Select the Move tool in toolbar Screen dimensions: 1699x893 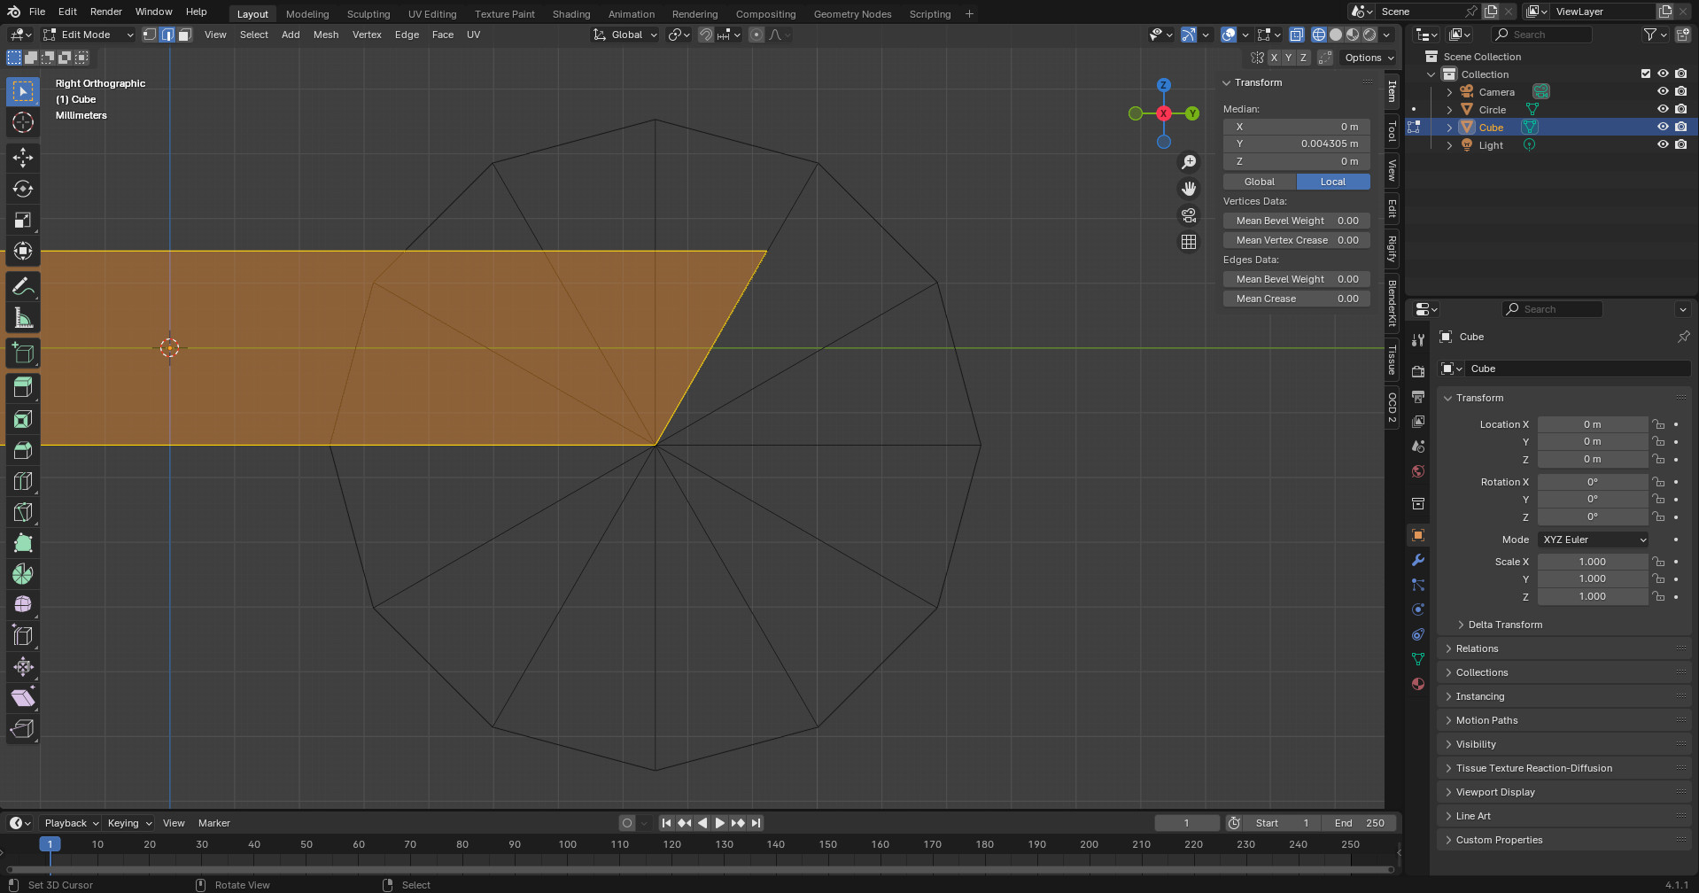23,158
